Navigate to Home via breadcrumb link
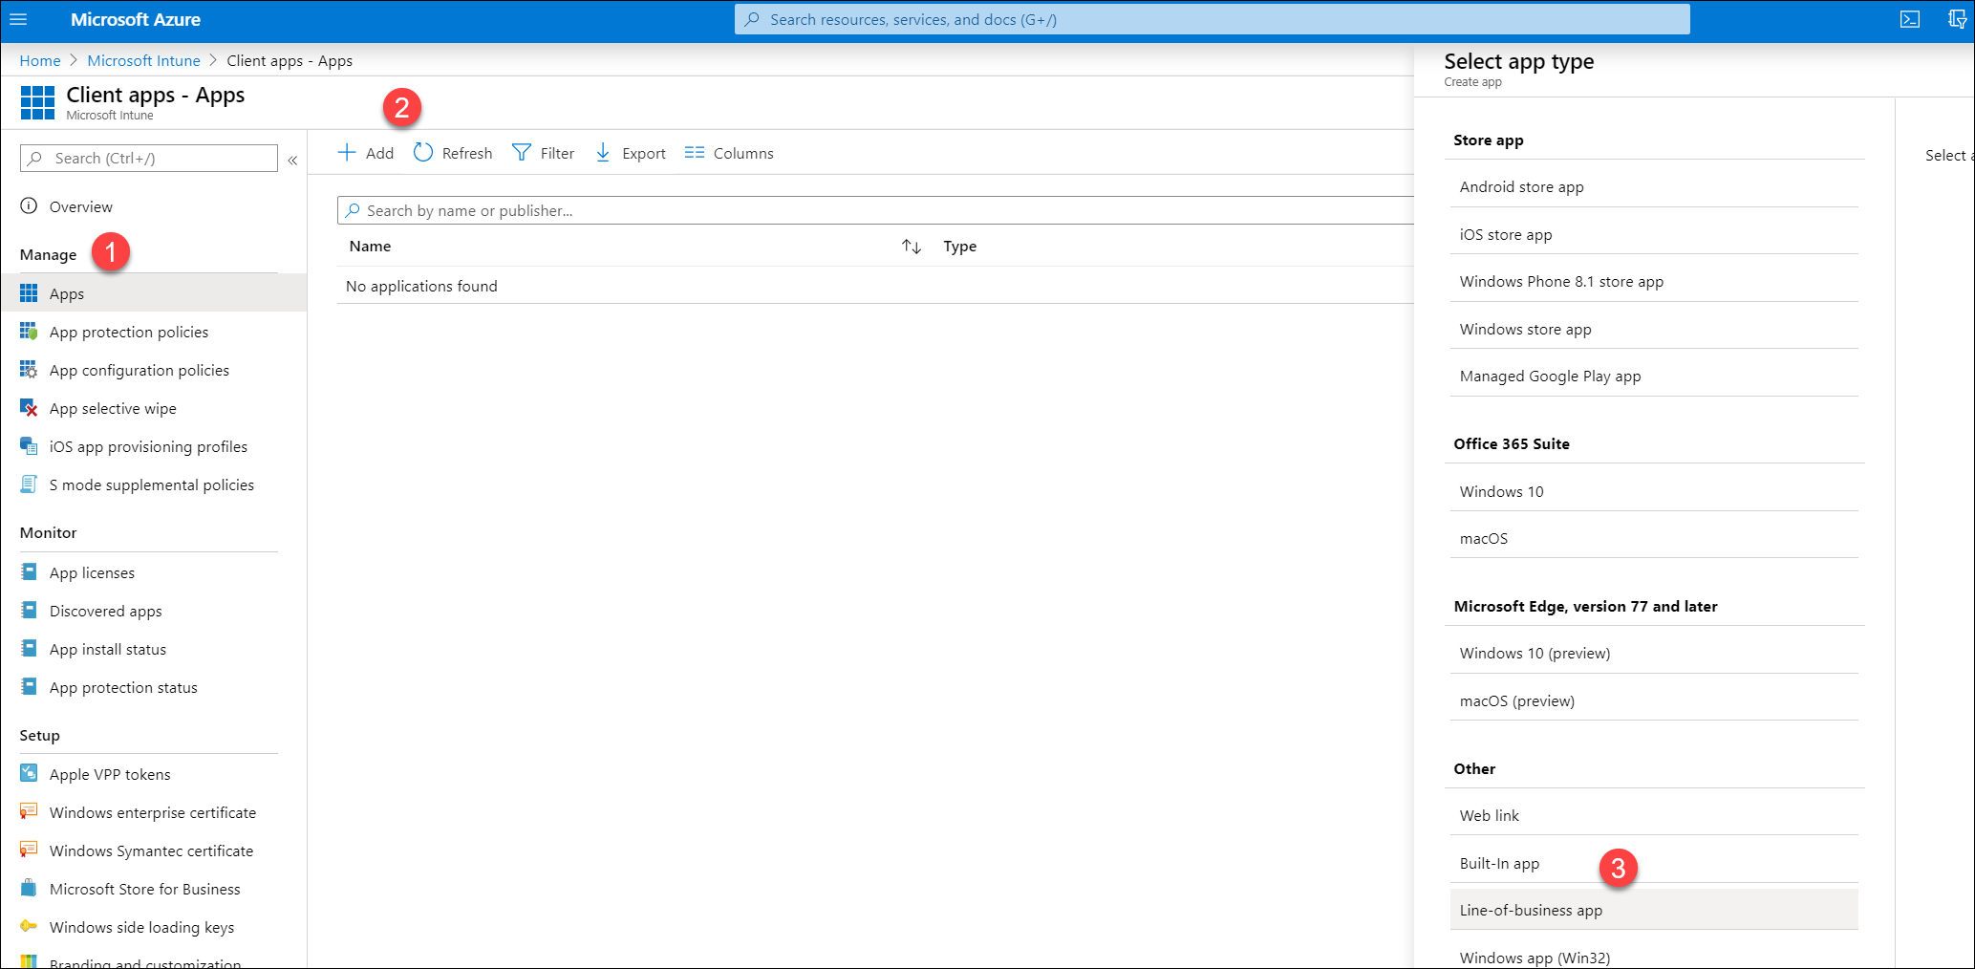Image resolution: width=1975 pixels, height=969 pixels. coord(39,60)
